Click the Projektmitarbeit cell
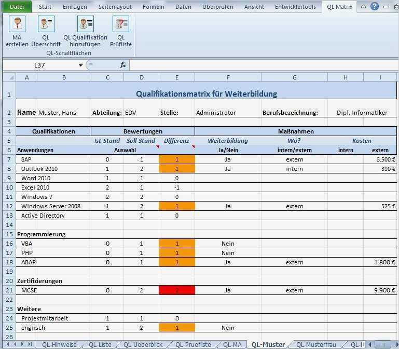 pyautogui.click(x=53, y=318)
